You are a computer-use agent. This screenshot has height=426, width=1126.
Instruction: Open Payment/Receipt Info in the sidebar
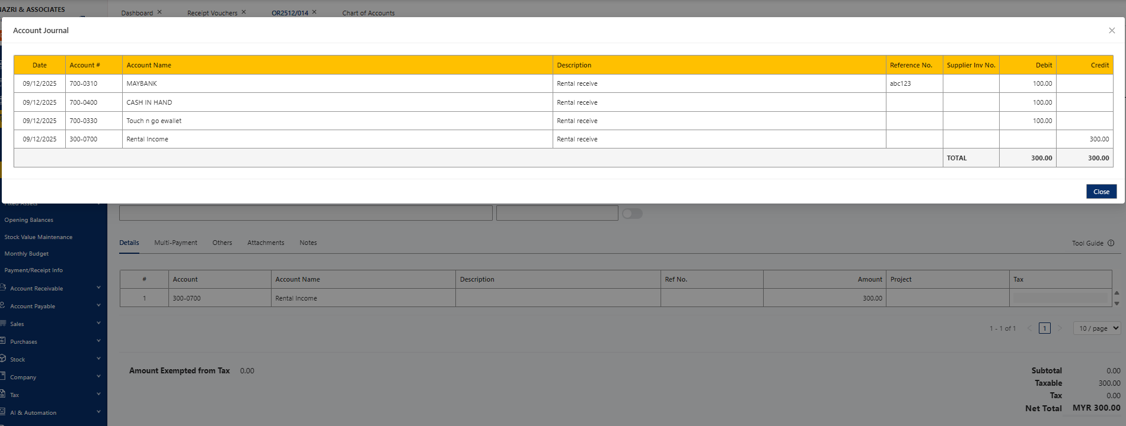pyautogui.click(x=34, y=270)
